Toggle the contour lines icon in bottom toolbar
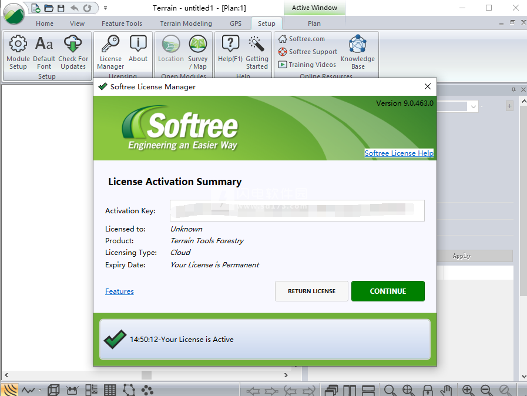The height and width of the screenshot is (396, 527). tap(10, 390)
